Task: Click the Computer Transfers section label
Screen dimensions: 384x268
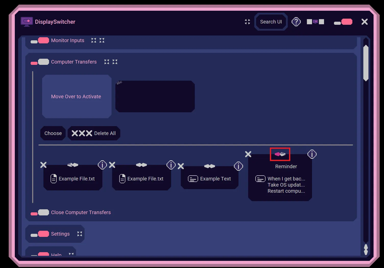Action: tap(74, 62)
